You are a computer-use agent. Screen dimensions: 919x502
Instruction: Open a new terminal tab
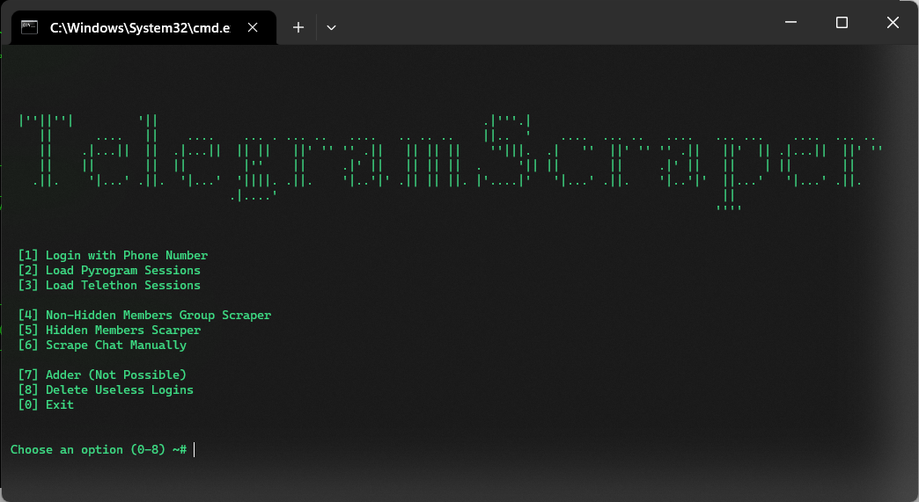[x=298, y=27]
